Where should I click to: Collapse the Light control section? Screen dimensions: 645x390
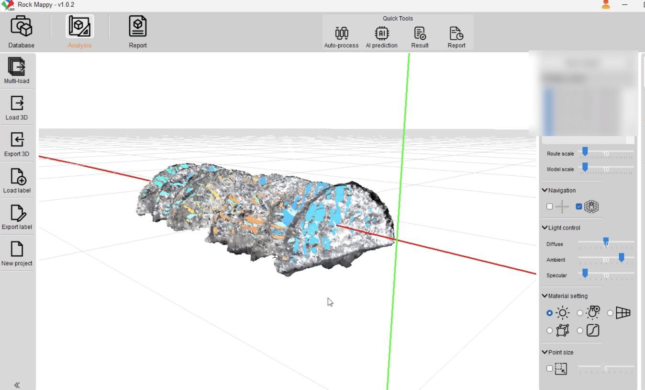[545, 228]
